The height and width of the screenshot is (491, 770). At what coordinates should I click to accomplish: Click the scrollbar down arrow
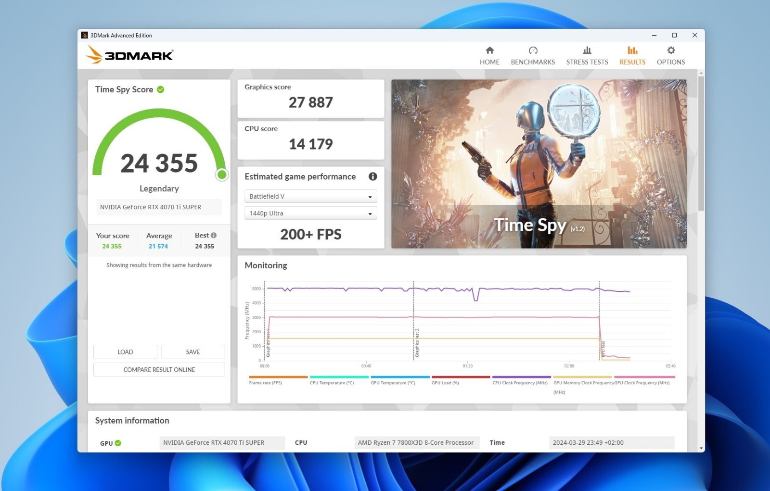click(x=701, y=448)
